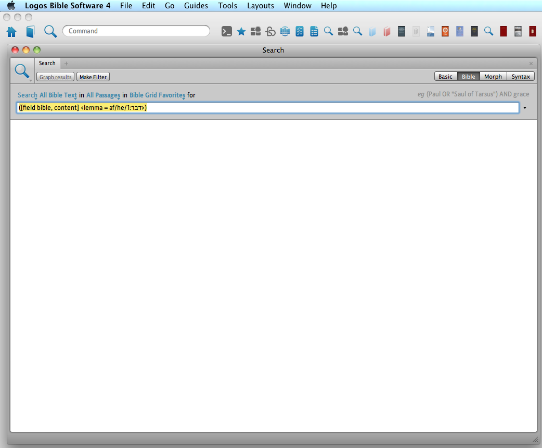The height and width of the screenshot is (448, 542).
Task: Open the command-prompt terminal shortcut icon
Action: click(227, 31)
